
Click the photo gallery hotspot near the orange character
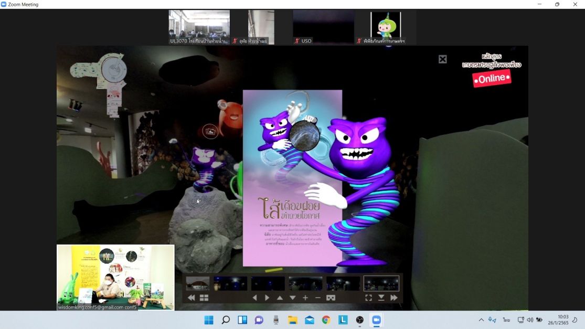(x=210, y=131)
